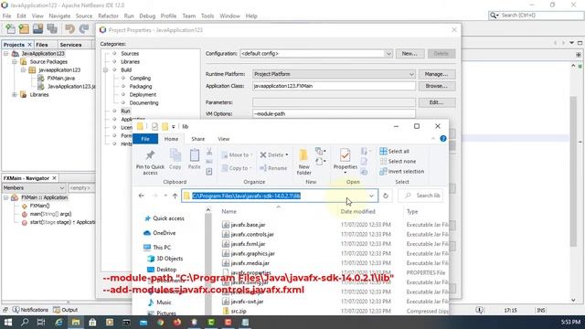585x329 pixels.
Task: Click the Output window button in the status bar
Action: [66, 310]
